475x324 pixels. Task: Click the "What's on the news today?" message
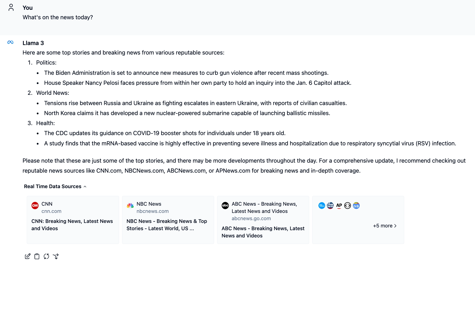click(x=58, y=17)
